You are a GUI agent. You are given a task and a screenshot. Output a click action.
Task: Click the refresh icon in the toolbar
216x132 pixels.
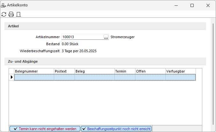(4, 14)
